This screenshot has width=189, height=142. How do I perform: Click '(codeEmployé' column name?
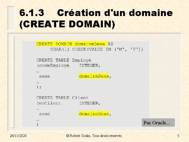pos(53,65)
